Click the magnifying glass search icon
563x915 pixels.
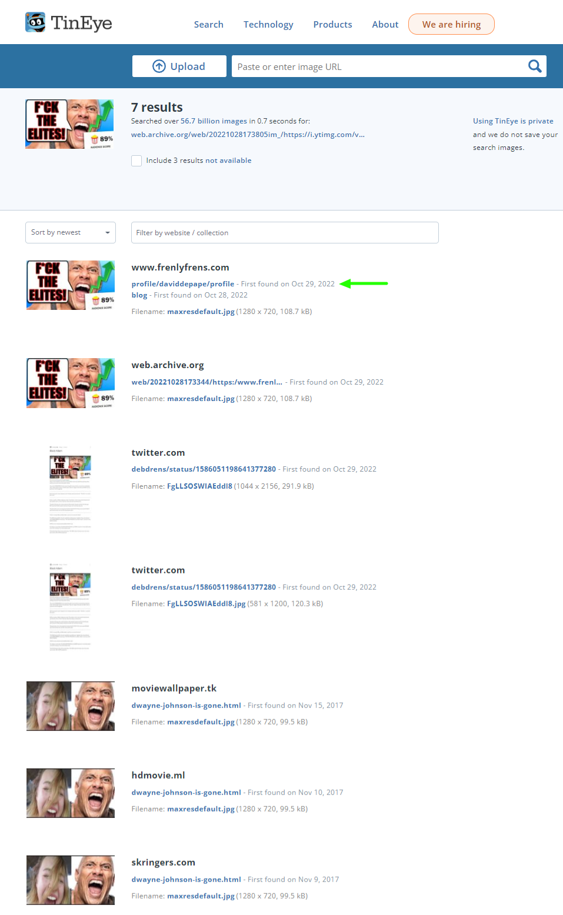(x=534, y=66)
